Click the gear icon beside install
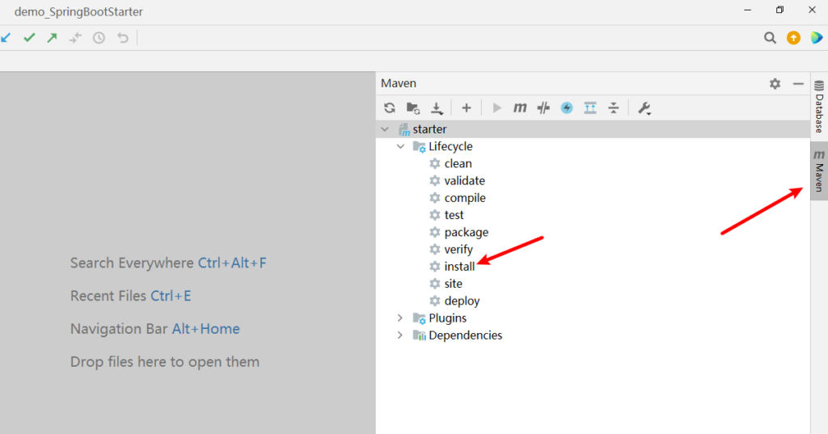 434,267
